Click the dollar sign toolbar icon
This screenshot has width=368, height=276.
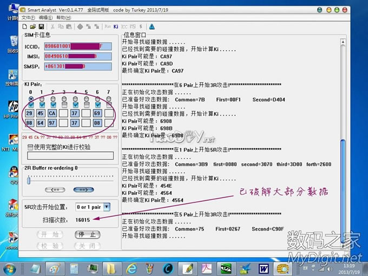tap(140, 26)
